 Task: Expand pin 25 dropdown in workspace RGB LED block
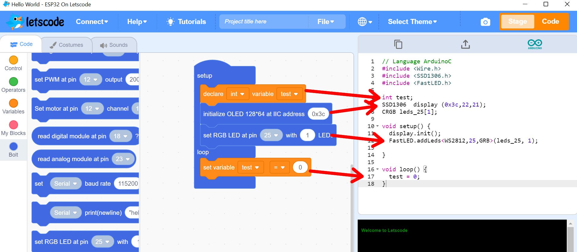click(x=271, y=135)
